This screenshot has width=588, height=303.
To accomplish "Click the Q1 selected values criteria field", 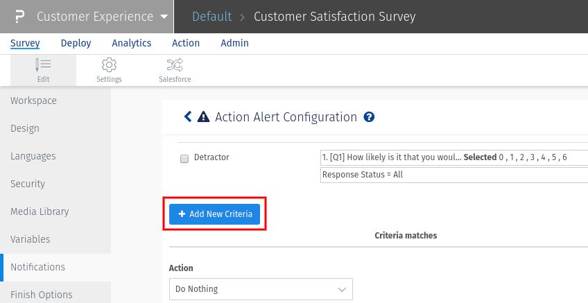I will click(x=454, y=157).
